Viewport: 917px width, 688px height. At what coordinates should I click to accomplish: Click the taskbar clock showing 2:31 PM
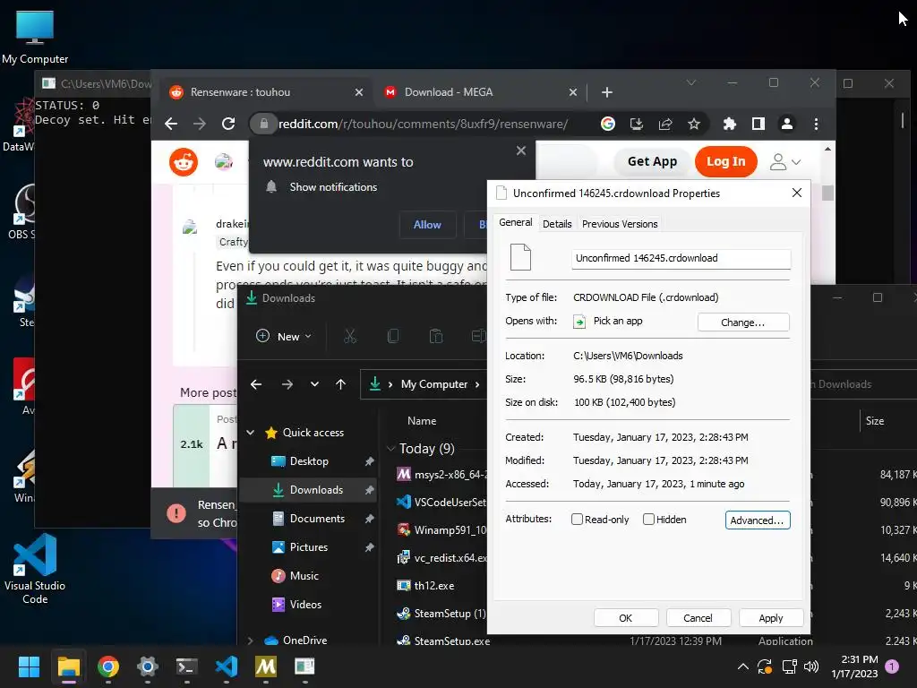[x=854, y=666]
